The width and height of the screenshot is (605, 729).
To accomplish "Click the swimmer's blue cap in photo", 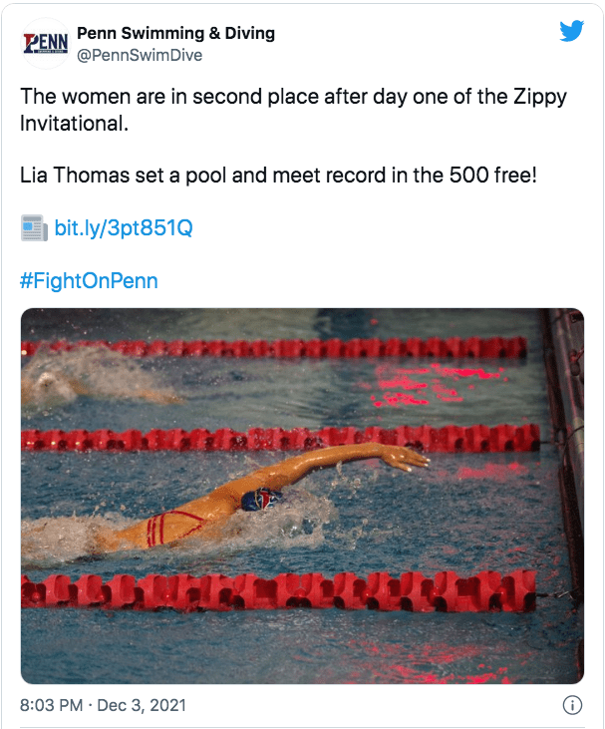I will (x=261, y=498).
